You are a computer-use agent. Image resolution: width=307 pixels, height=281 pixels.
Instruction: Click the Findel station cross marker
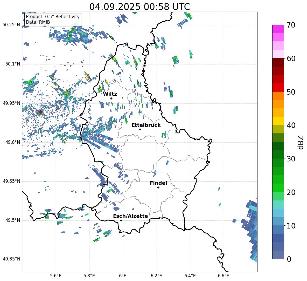point(158,188)
